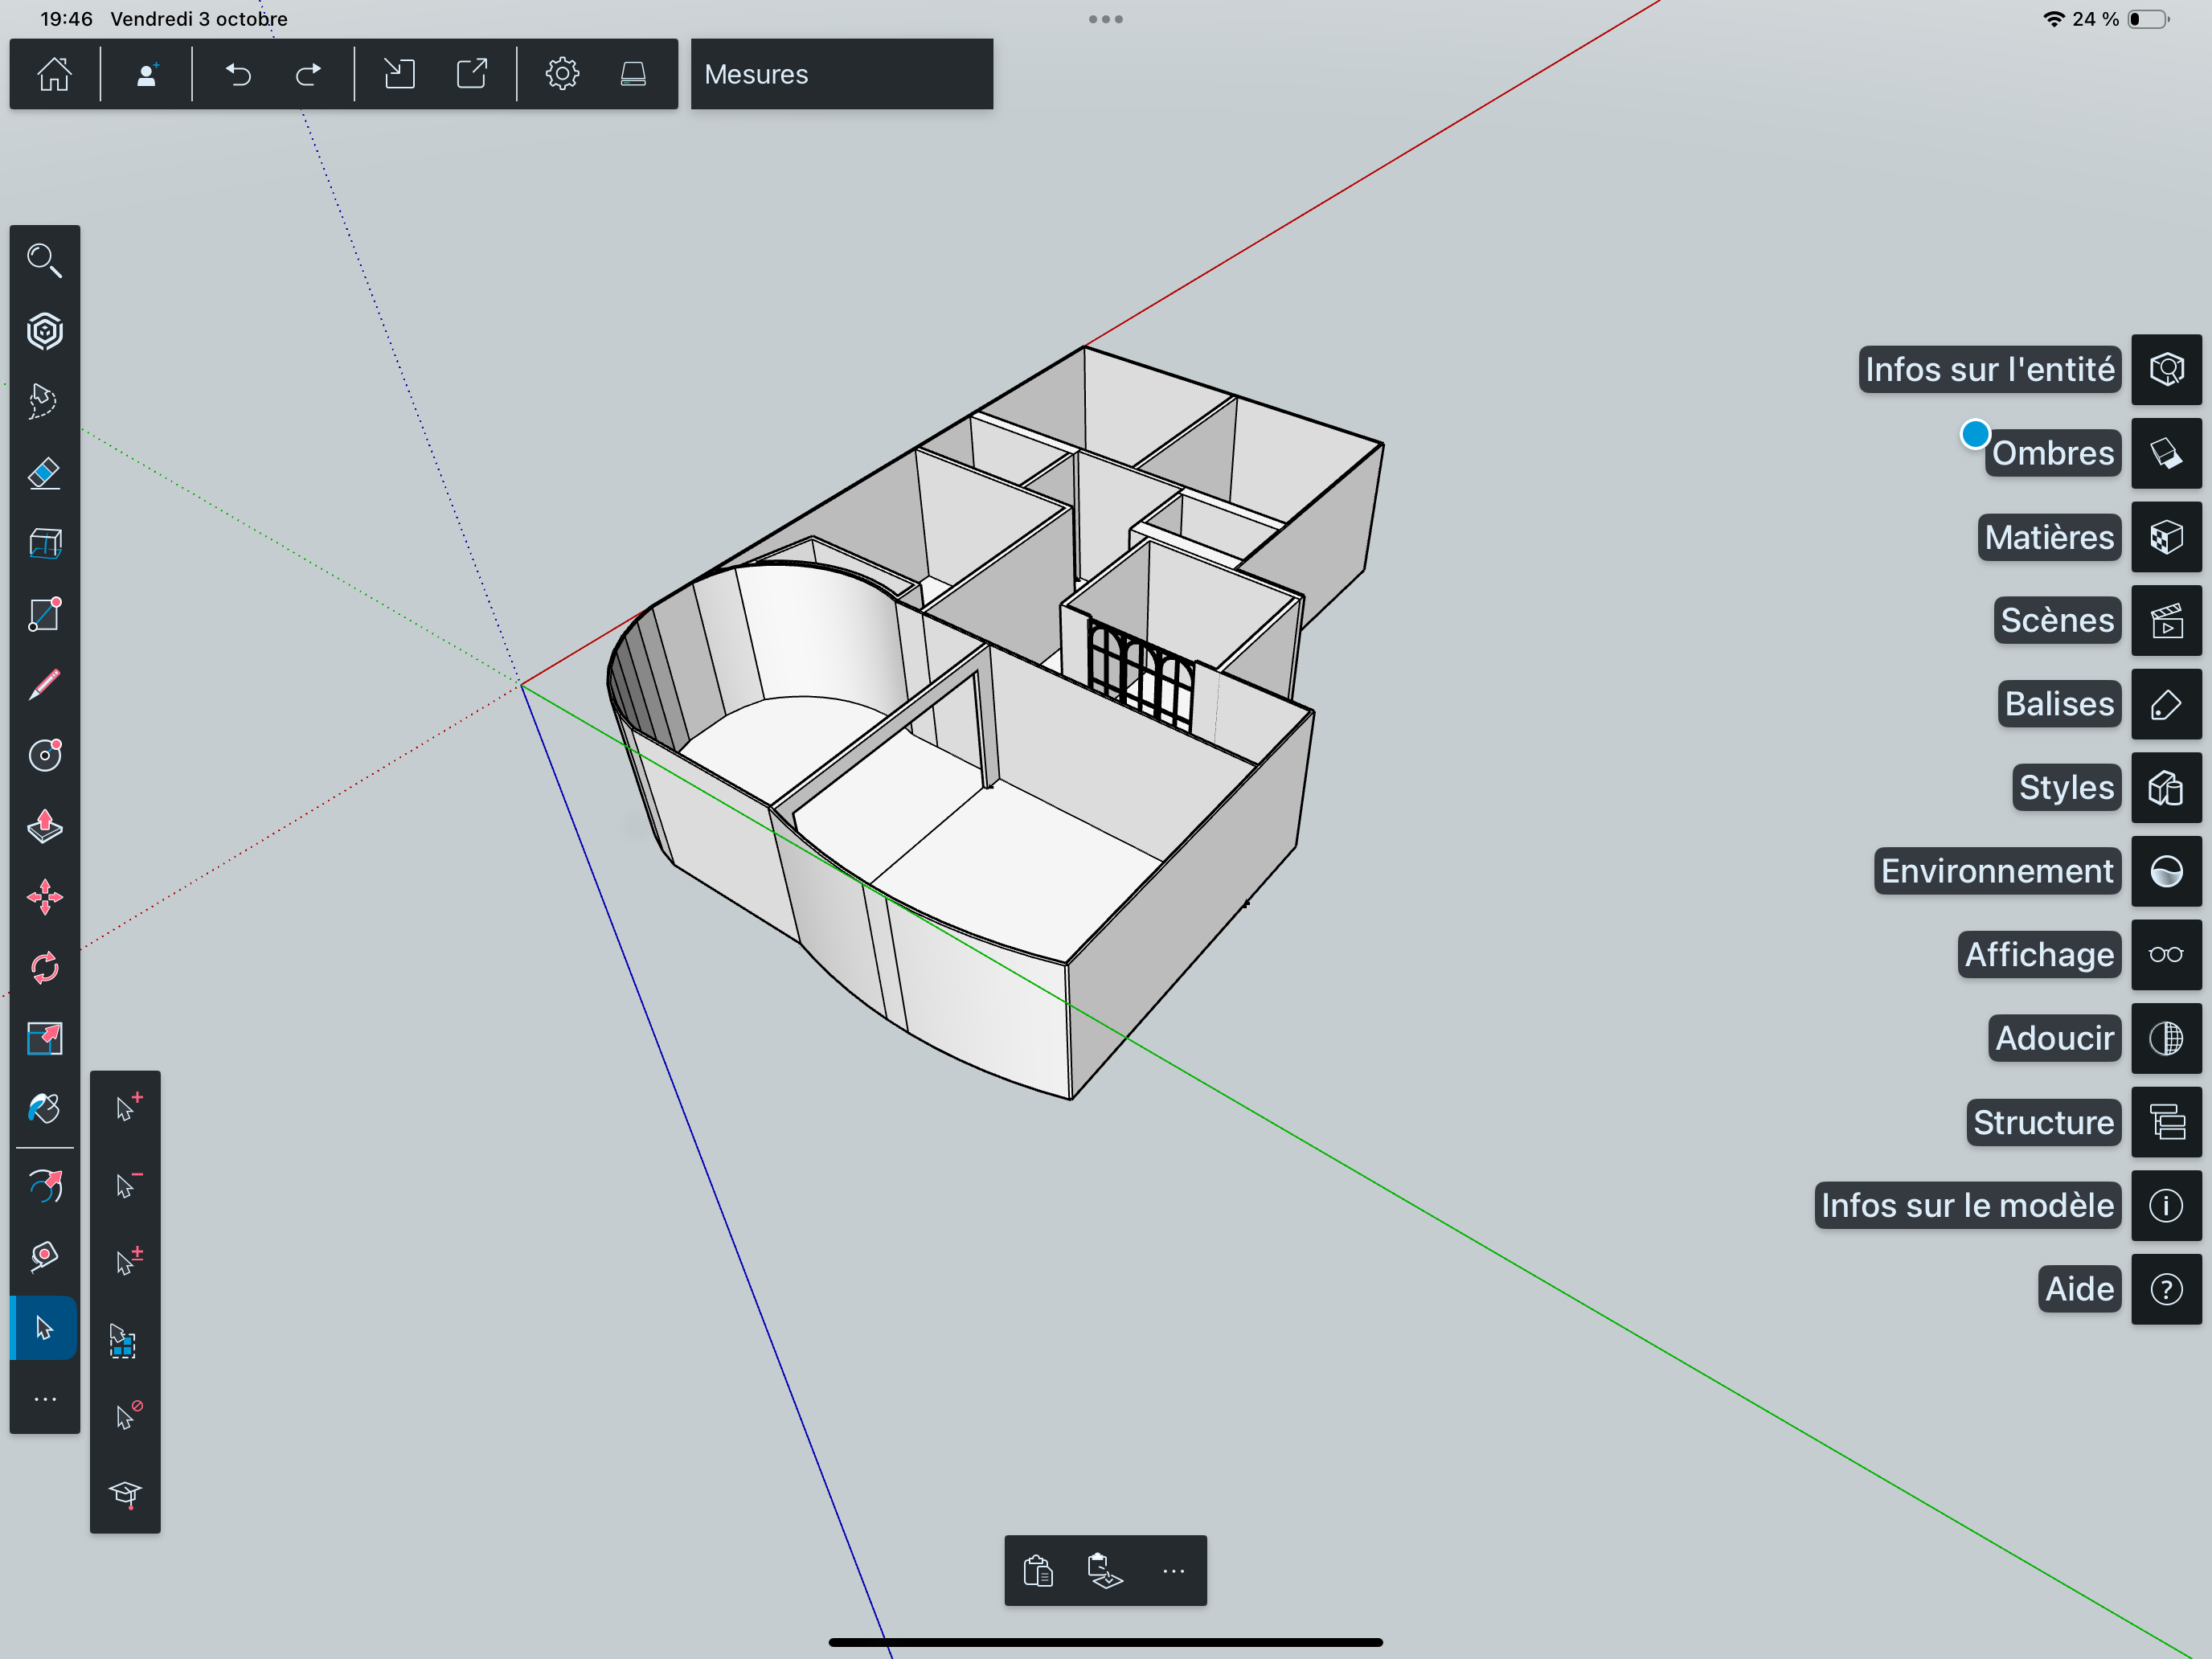Select the Paint bucket tool
Screen dimensions: 2212x1659
pos(44,1108)
